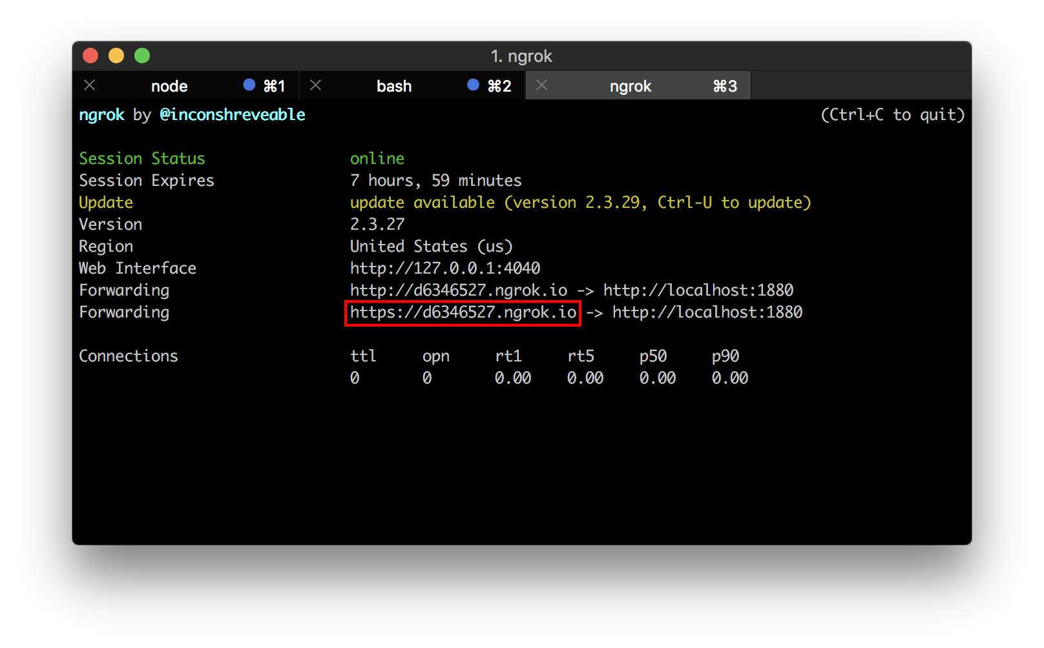Click the 'Session Status' label
Screen dimensions: 1044x648
tap(142, 159)
